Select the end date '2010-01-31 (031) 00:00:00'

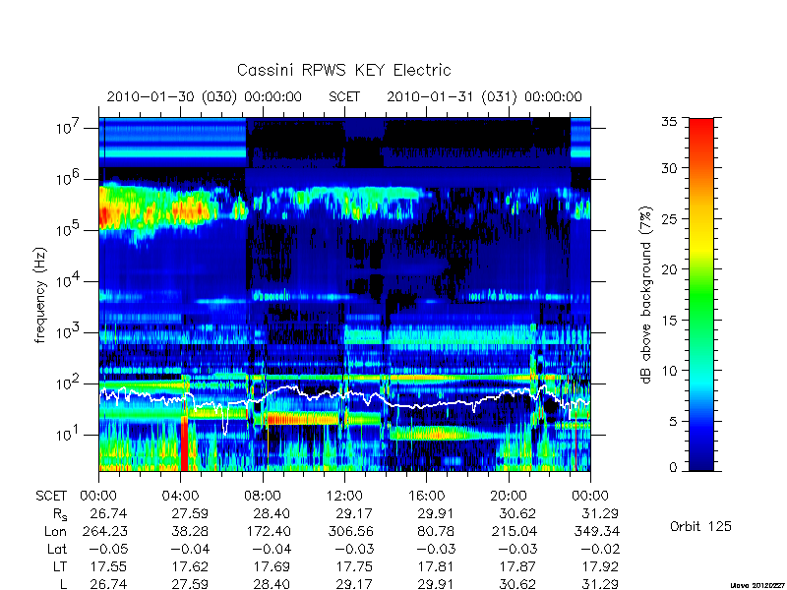coord(484,96)
